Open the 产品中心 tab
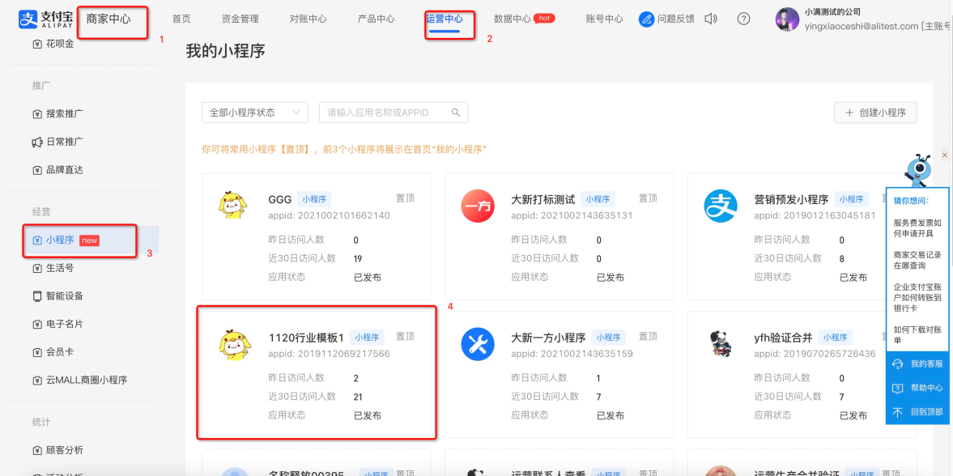Screen dimensions: 953x476 tap(377, 19)
